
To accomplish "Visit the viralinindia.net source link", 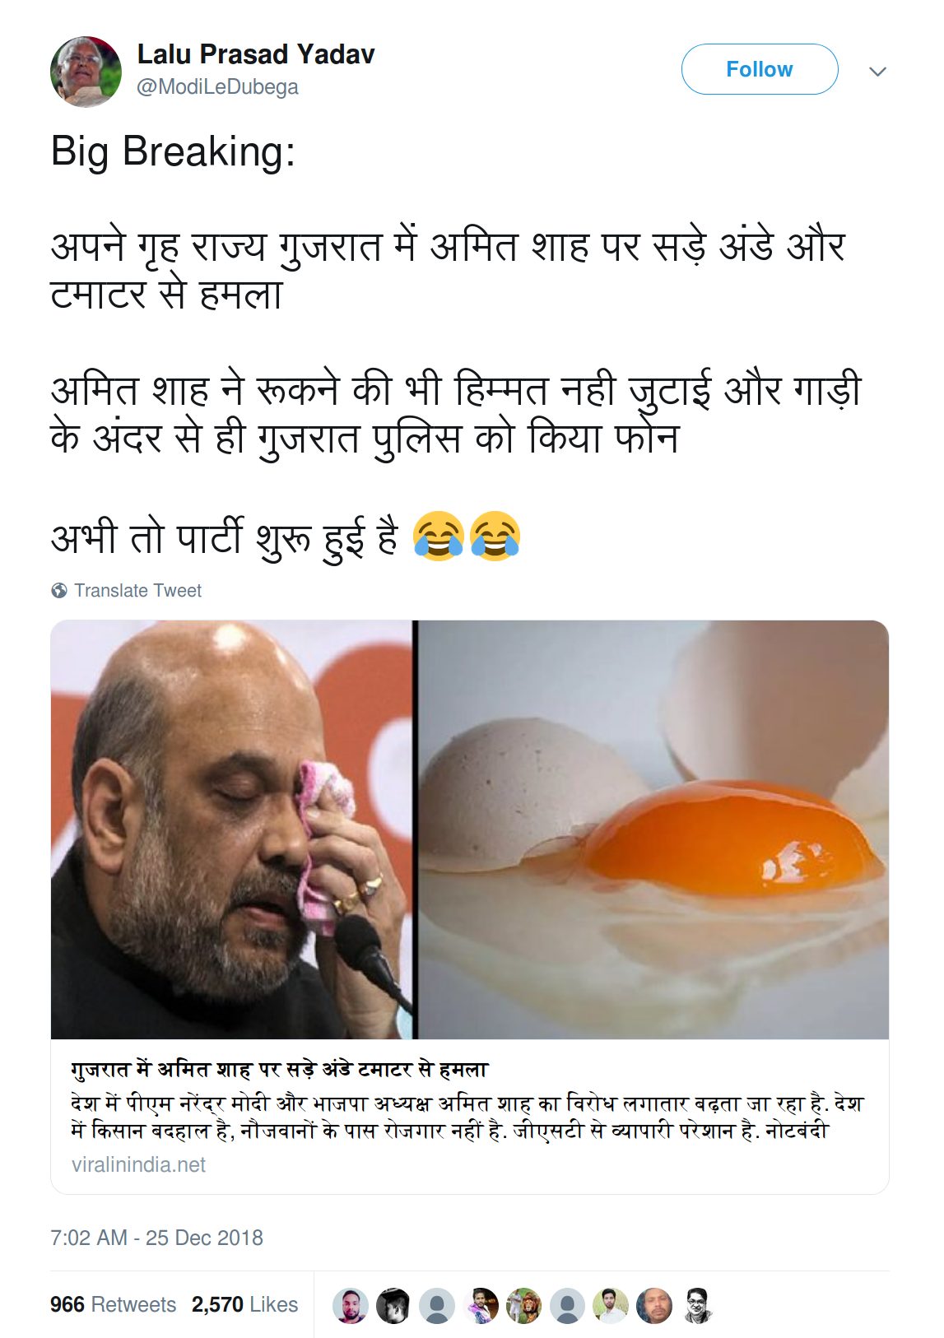I will click(x=138, y=1164).
